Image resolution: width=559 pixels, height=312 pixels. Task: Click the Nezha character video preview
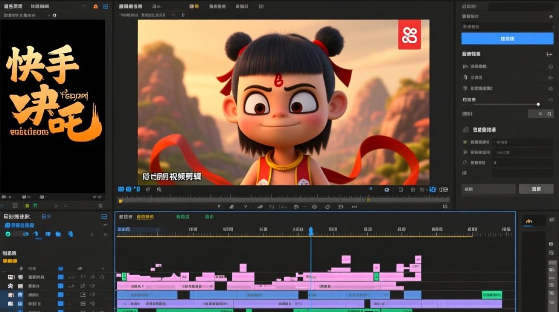tap(283, 102)
